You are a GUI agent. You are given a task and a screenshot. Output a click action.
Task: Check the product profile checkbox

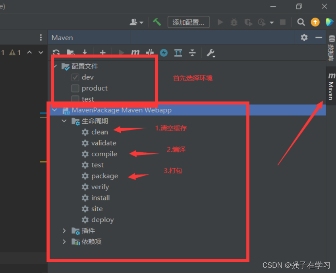[75, 88]
